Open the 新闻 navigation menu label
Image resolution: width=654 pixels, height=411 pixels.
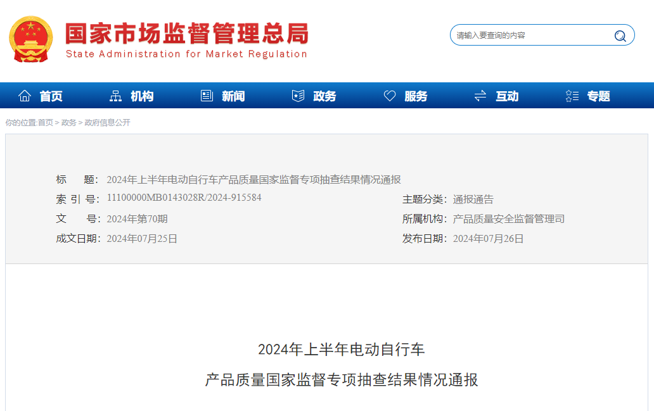pos(233,96)
